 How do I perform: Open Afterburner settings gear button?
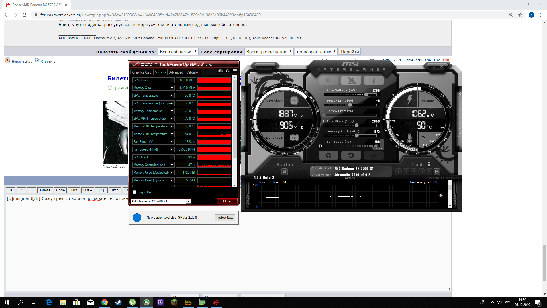(328, 155)
